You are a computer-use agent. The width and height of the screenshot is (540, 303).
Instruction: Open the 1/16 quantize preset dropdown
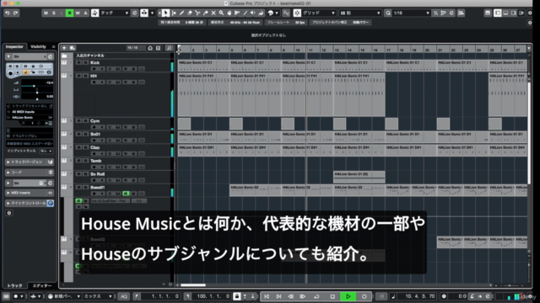click(x=411, y=13)
